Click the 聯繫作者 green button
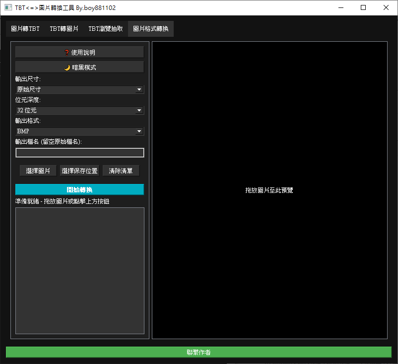 (199, 352)
